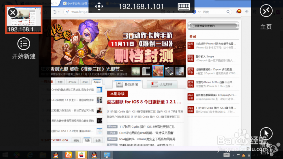The image size is (283, 159).
Task: Expand the system tray hidden icons arrow
Action: [233, 155]
